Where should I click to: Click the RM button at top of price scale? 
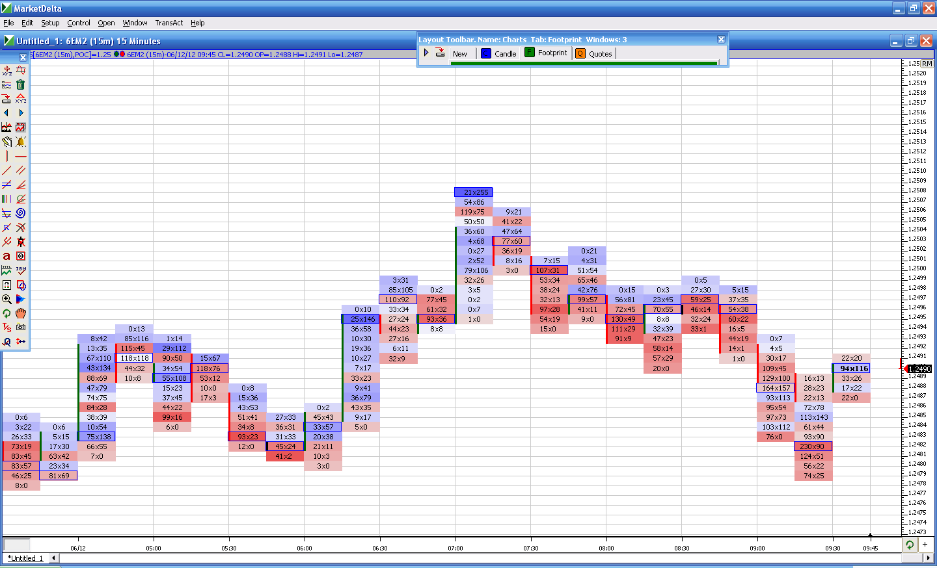click(x=927, y=64)
